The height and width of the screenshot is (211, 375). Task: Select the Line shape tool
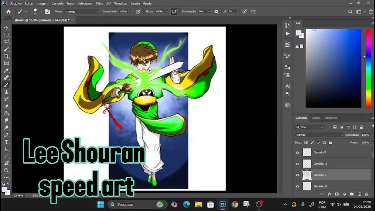[6, 156]
